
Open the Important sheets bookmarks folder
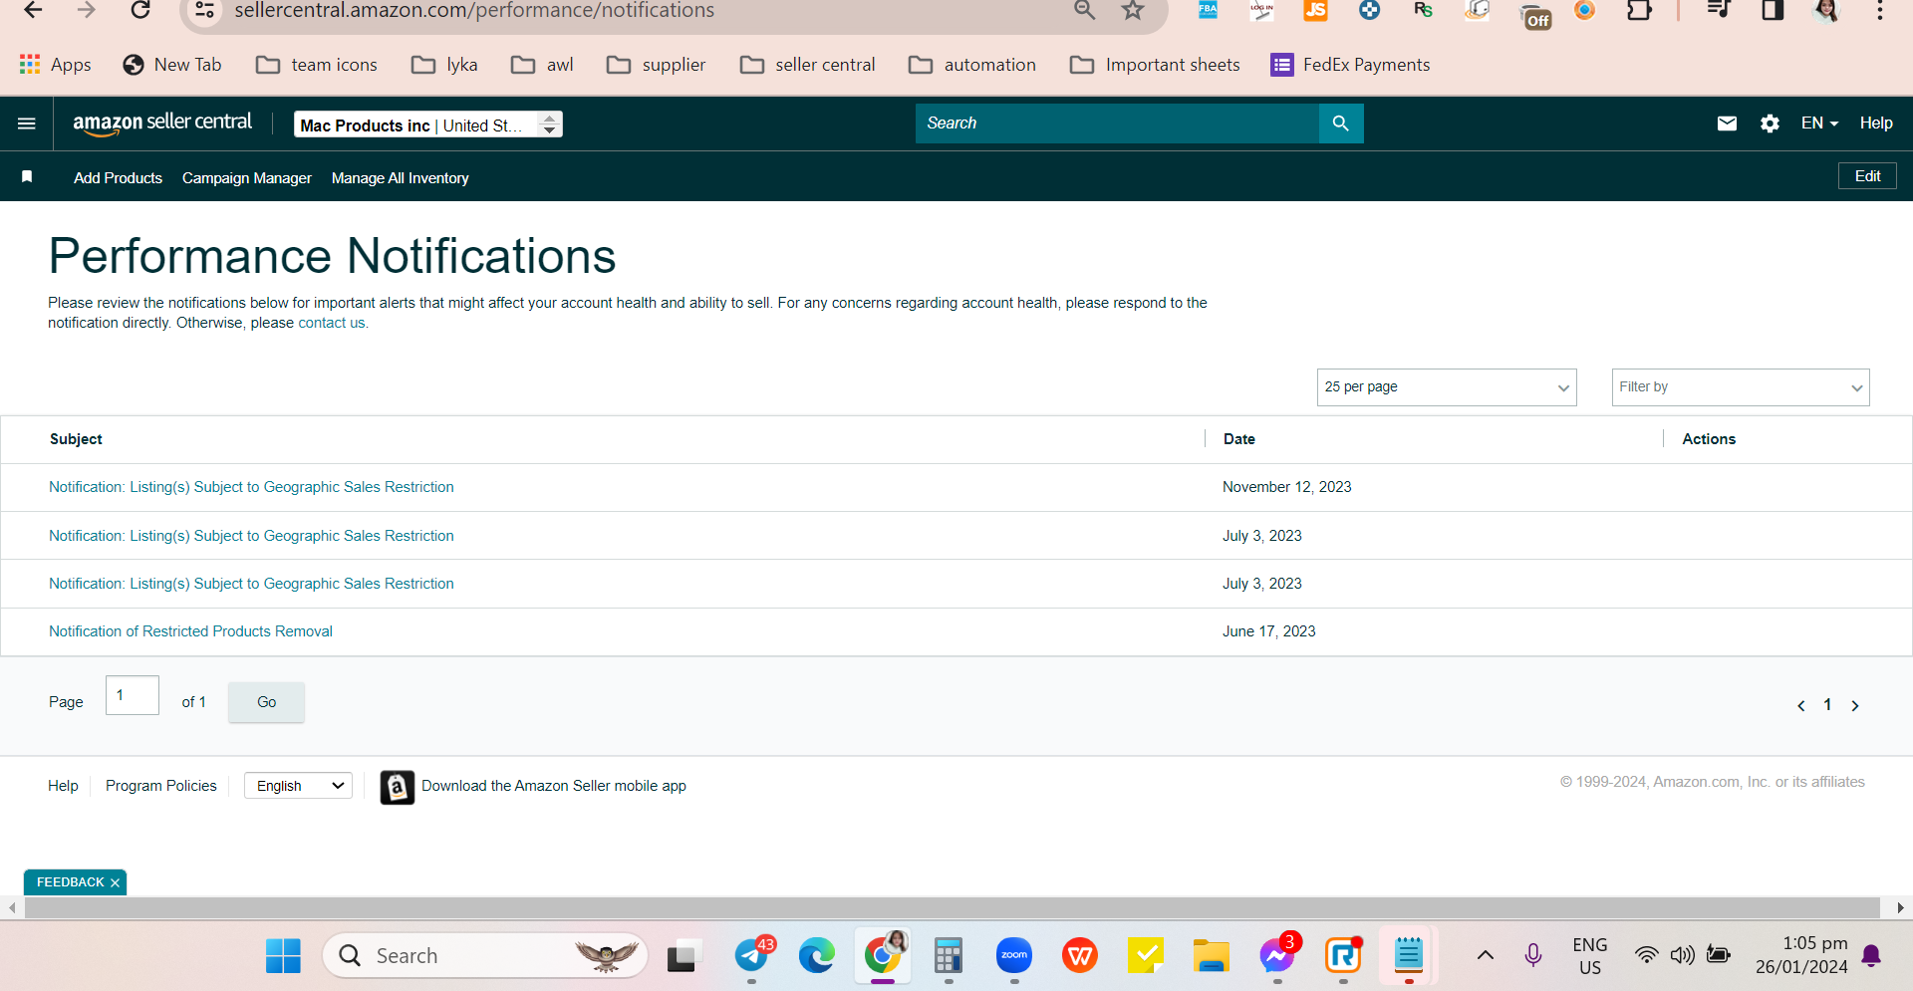tap(1155, 65)
